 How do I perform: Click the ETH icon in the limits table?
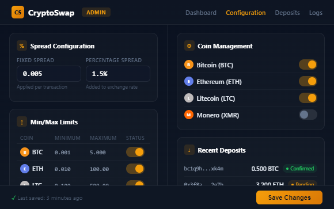(x=25, y=169)
